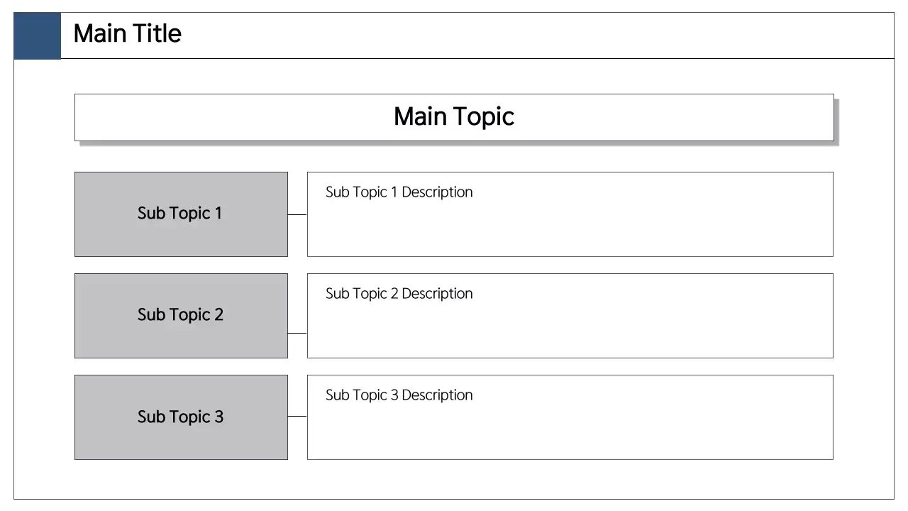Click the Sub Topic 1 Description text
This screenshot has width=908, height=511.
point(399,192)
